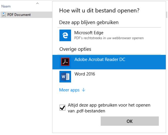The height and width of the screenshot is (135, 168).
Task: Expand the list with Meer apps
Action: tap(69, 90)
